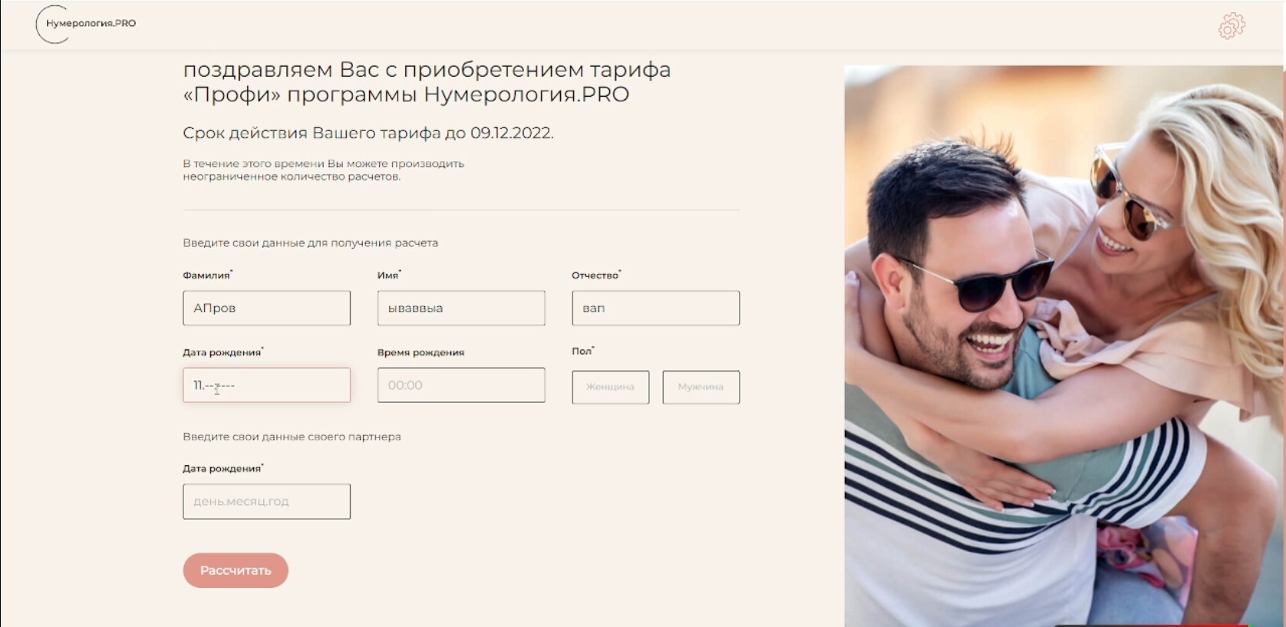Viewport: 1286px width, 627px height.
Task: Click the Срок действия expiry date text
Action: coord(368,133)
